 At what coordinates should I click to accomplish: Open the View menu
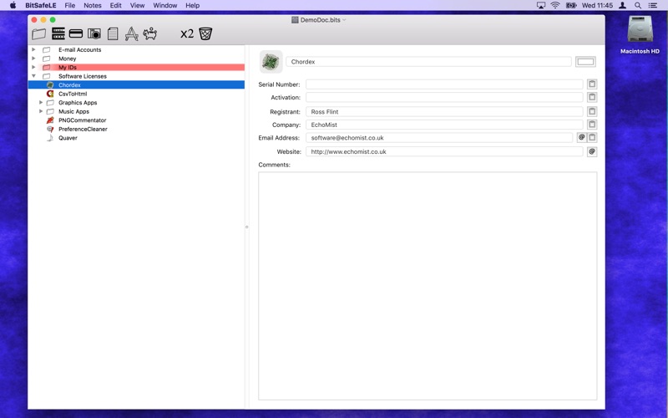pos(137,6)
